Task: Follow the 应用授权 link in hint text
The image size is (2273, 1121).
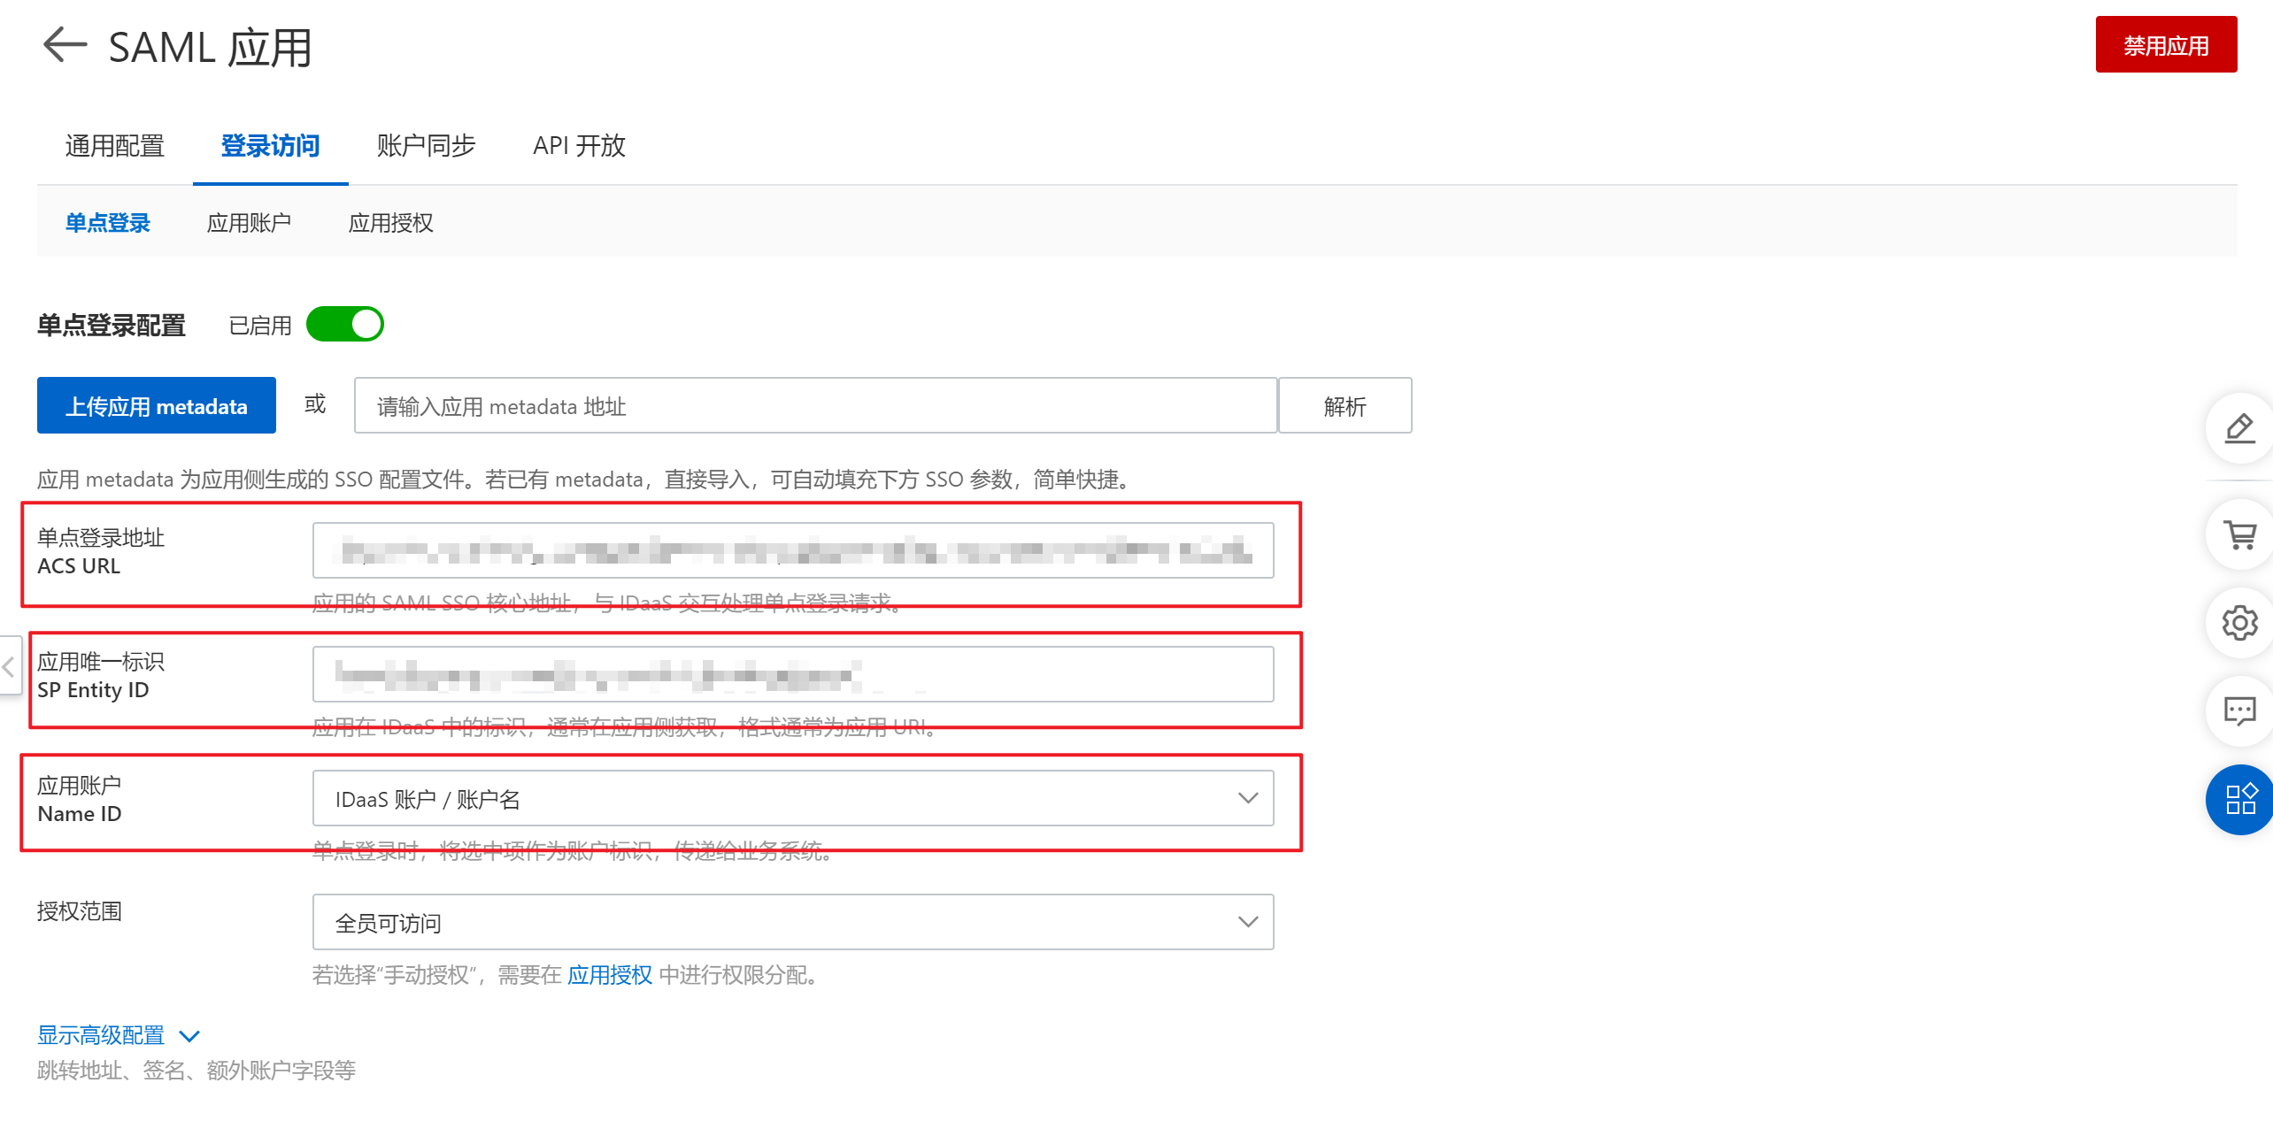Action: [x=609, y=975]
